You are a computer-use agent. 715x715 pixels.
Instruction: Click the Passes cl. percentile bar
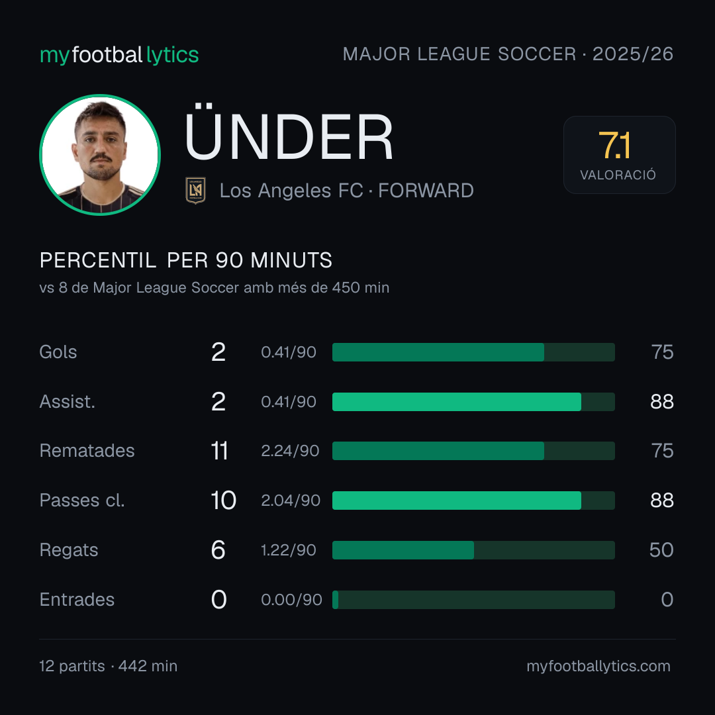click(x=473, y=501)
